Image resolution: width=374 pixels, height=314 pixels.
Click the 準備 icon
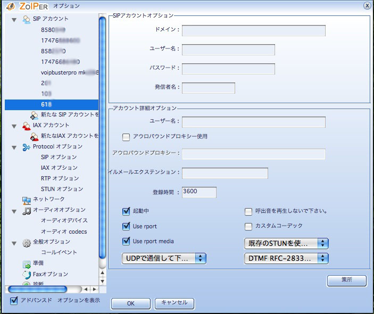[x=26, y=264]
